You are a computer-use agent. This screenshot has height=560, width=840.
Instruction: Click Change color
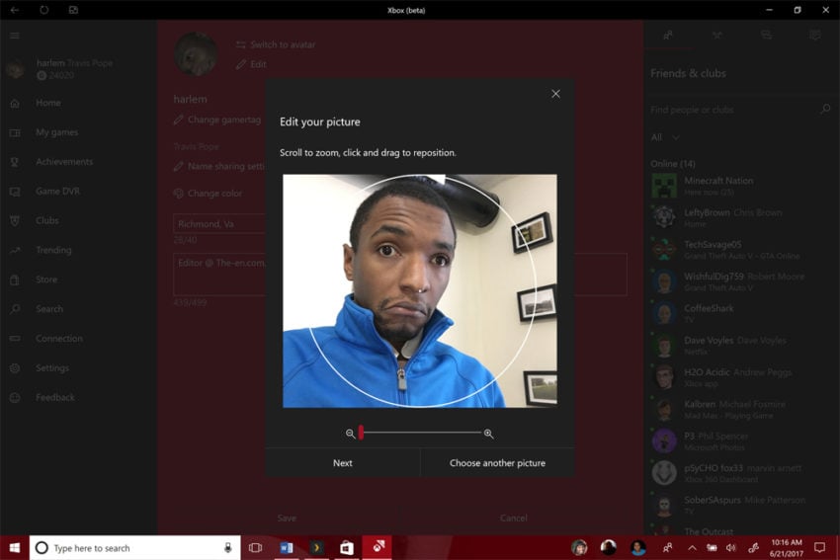pos(208,193)
